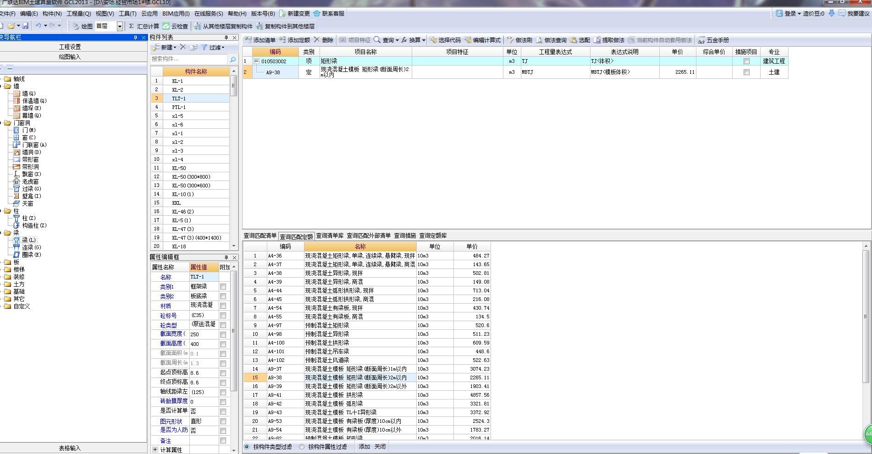This screenshot has width=872, height=454.
Task: Click 添加清单 in the toolbar
Action: click(260, 40)
